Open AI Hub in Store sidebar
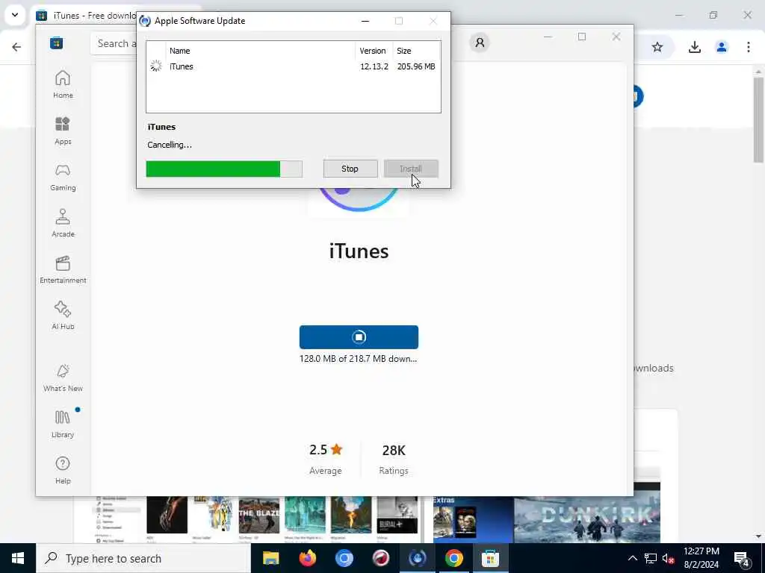Image resolution: width=765 pixels, height=573 pixels. (x=63, y=316)
